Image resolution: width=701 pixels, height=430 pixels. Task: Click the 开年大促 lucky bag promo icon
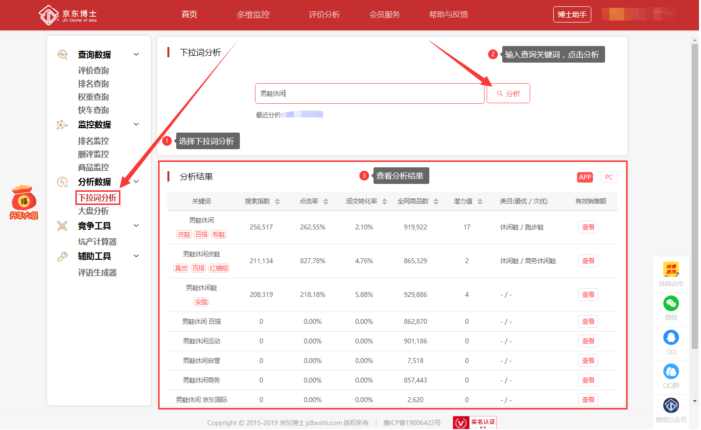(23, 202)
